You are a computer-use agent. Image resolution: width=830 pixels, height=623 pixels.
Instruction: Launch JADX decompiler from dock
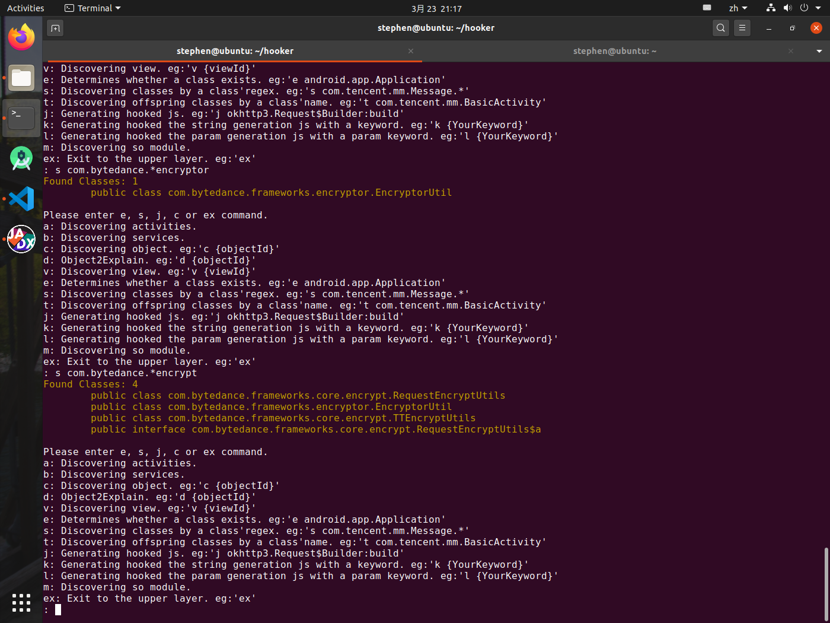point(21,239)
